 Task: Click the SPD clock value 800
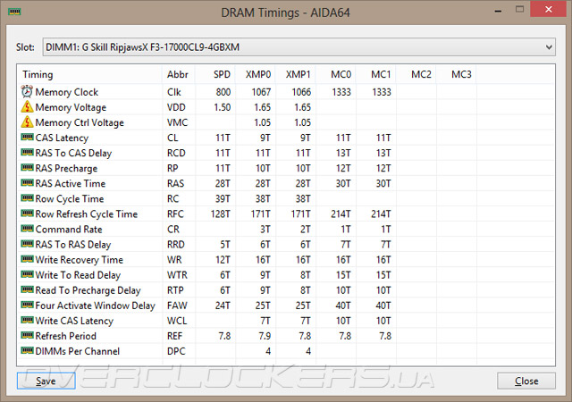(x=223, y=92)
